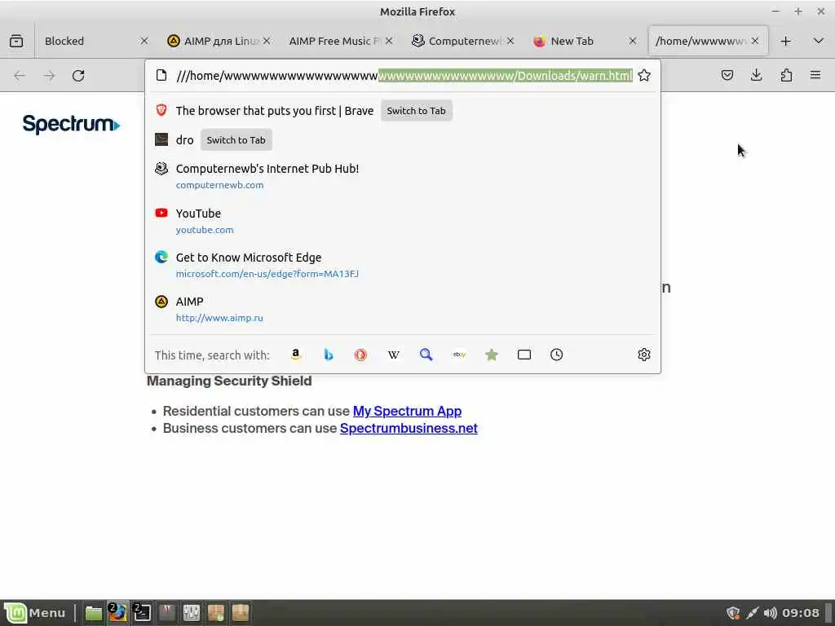
Task: Go back to previous page
Action: 20,76
